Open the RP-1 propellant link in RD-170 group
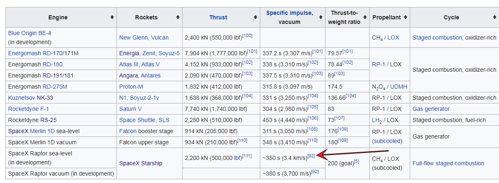 pyautogui.click(x=379, y=64)
